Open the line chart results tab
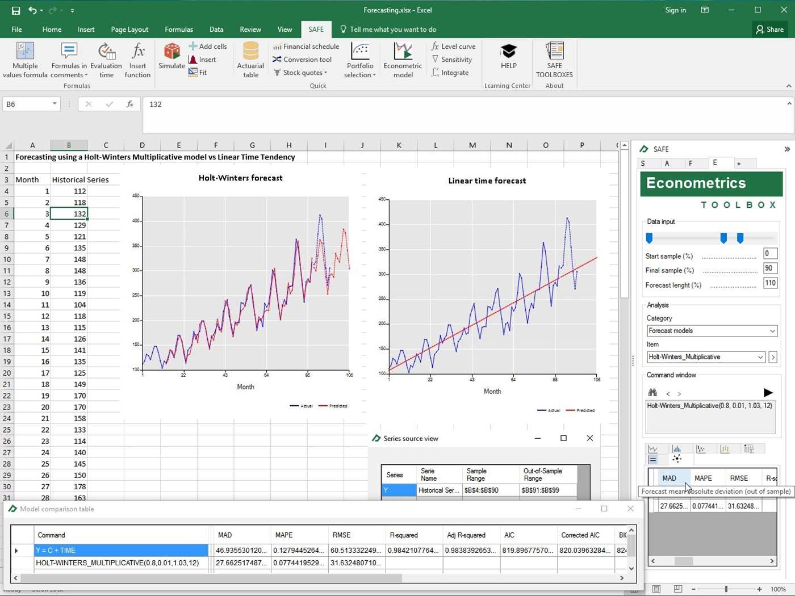This screenshot has height=596, width=795. [x=654, y=449]
